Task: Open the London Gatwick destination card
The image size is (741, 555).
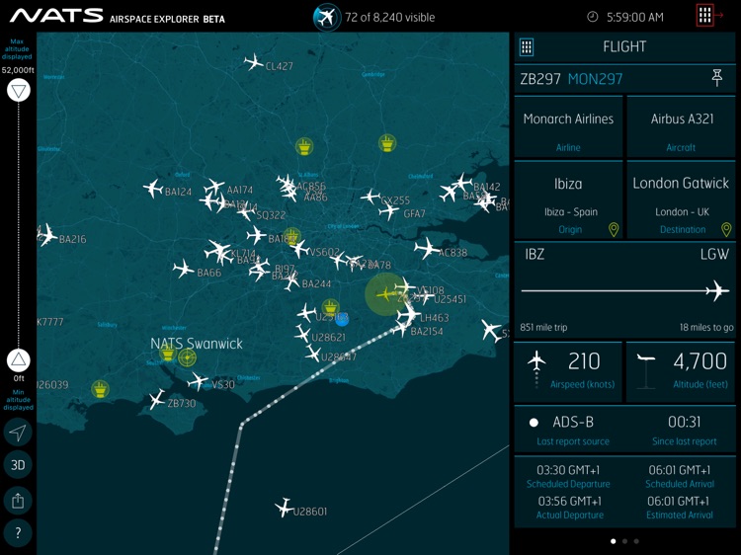Action: pos(681,200)
